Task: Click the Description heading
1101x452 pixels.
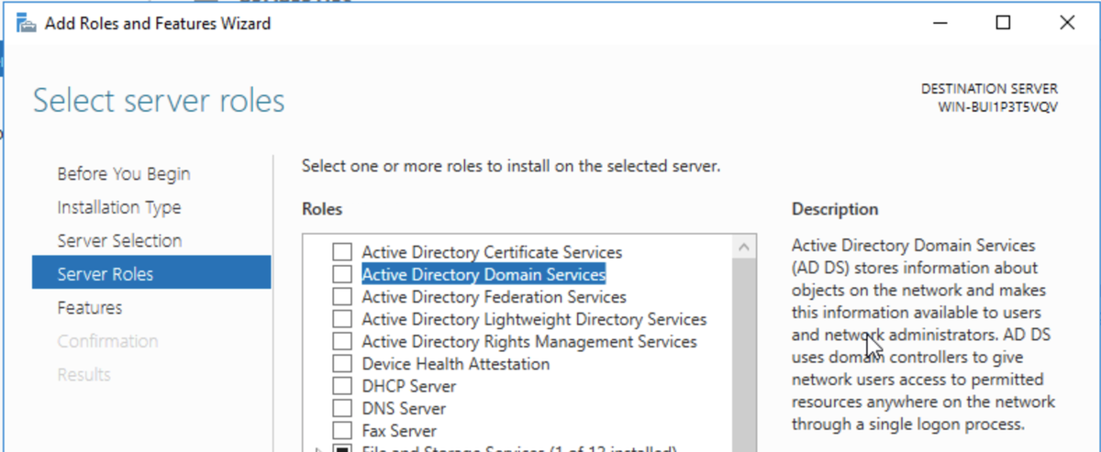Action: tap(835, 209)
